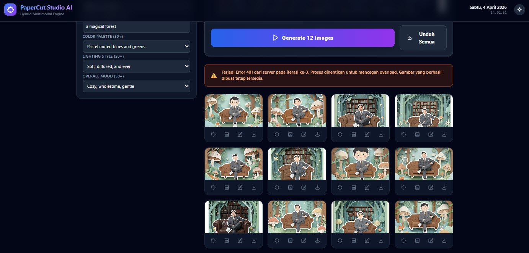Open the fourth thumbnail in the middle row
The height and width of the screenshot is (253, 529).
click(x=424, y=164)
